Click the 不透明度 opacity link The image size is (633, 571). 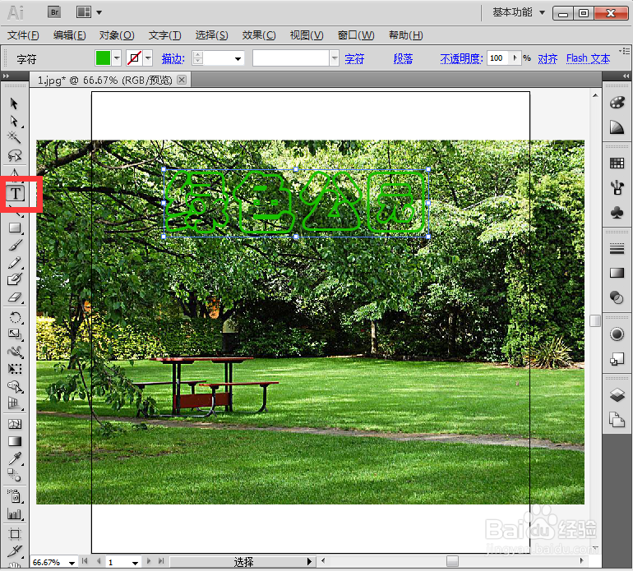click(x=461, y=59)
